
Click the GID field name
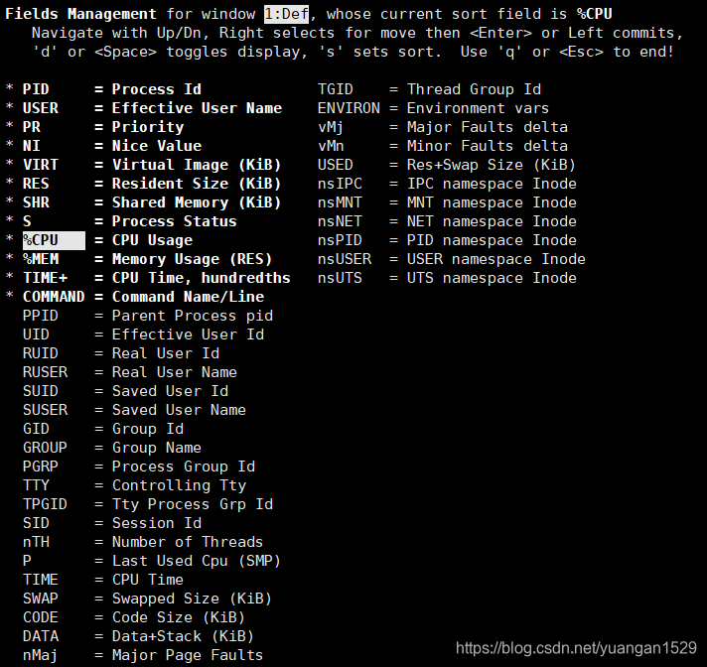coord(36,429)
